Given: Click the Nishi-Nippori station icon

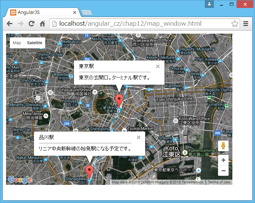Looking at the screenshot, I should click(120, 40).
